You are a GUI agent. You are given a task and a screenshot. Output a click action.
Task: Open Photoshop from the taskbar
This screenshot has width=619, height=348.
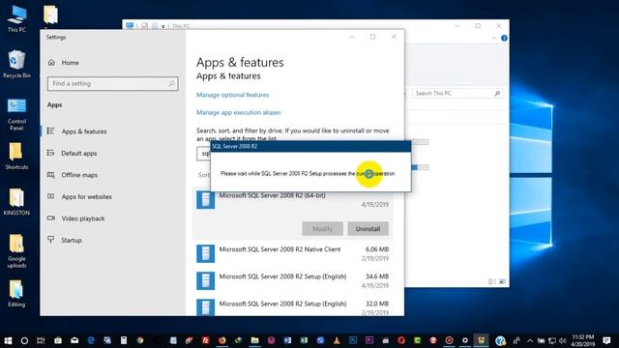coord(353,340)
